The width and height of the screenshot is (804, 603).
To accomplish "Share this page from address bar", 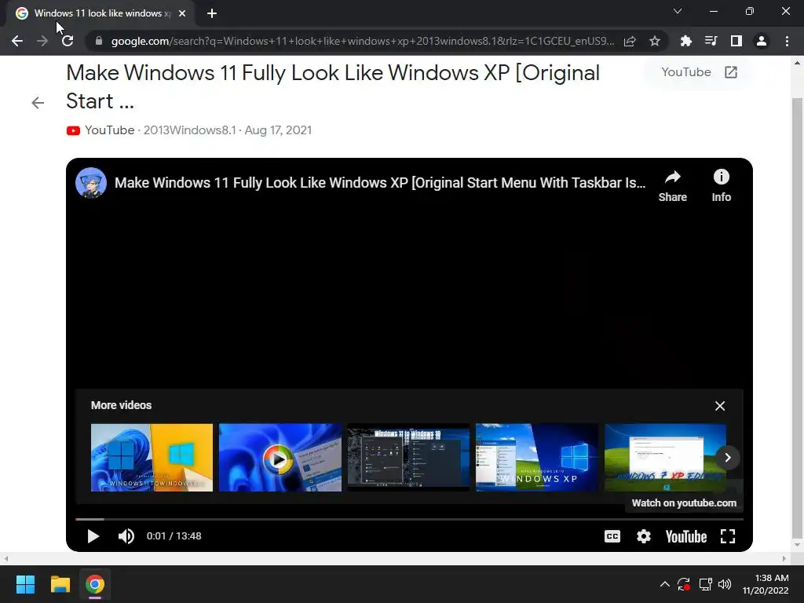I will (x=630, y=41).
